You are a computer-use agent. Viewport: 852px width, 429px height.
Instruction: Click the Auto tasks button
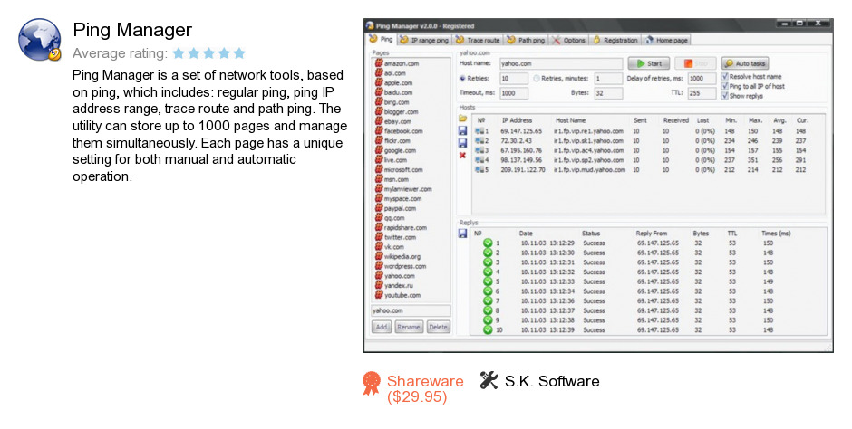coord(745,63)
